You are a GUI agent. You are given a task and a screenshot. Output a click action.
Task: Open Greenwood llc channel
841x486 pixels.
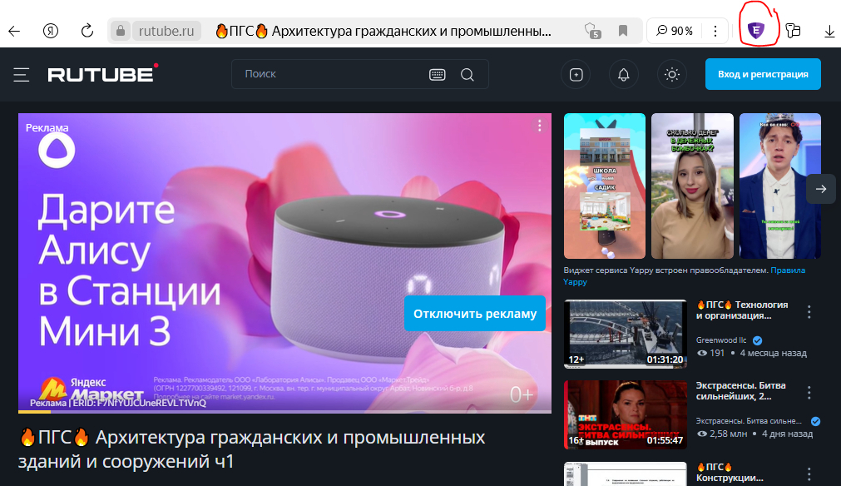pos(721,340)
